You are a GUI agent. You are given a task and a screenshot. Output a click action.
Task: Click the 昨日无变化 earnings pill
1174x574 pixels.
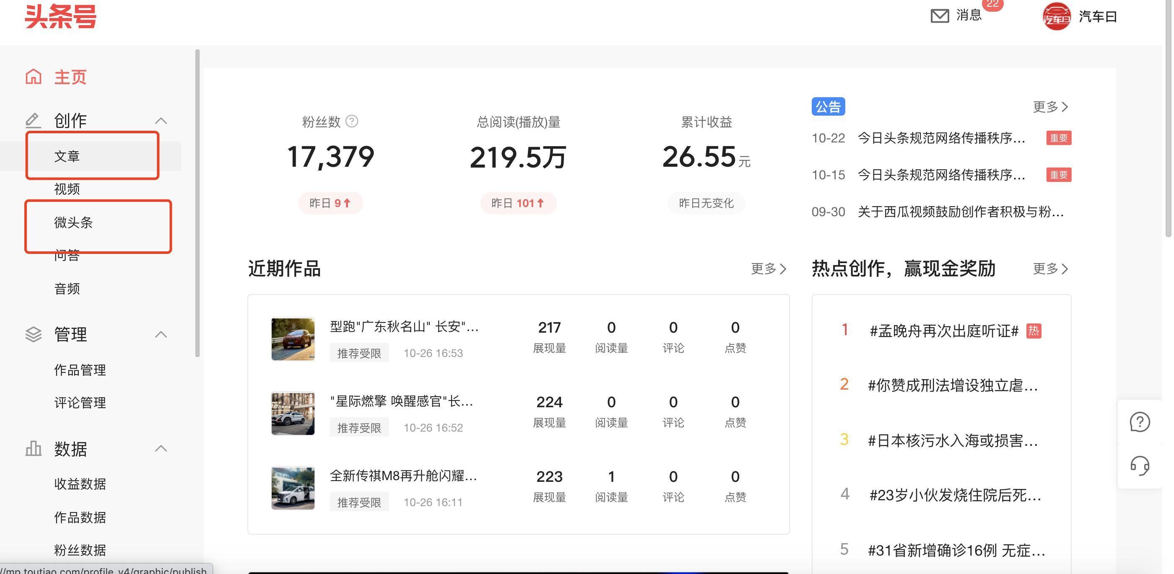click(x=706, y=203)
